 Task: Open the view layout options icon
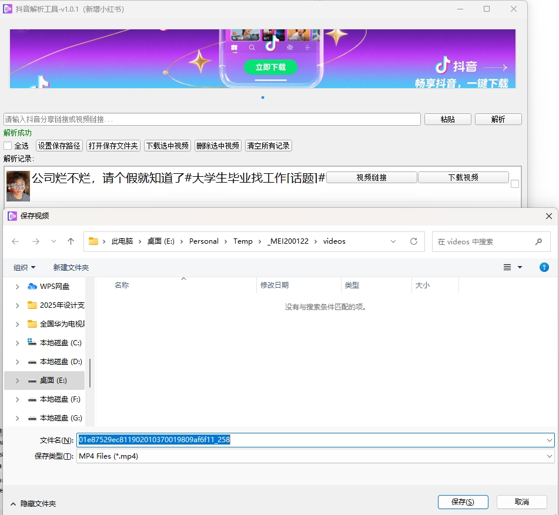tap(507, 267)
